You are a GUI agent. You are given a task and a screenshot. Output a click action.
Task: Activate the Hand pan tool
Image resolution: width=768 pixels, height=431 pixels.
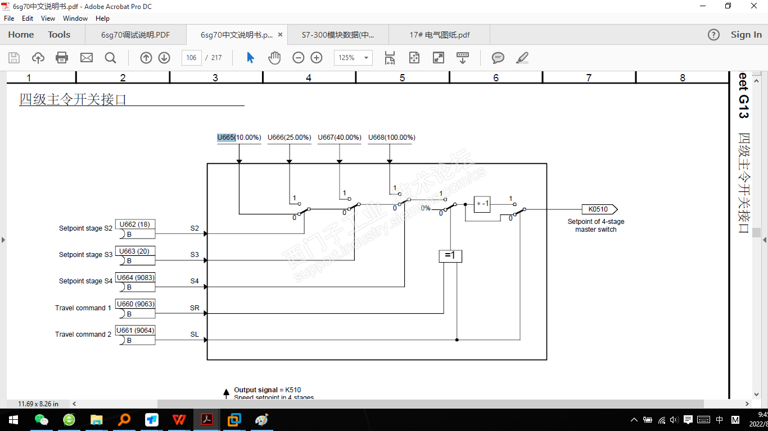[x=274, y=58]
